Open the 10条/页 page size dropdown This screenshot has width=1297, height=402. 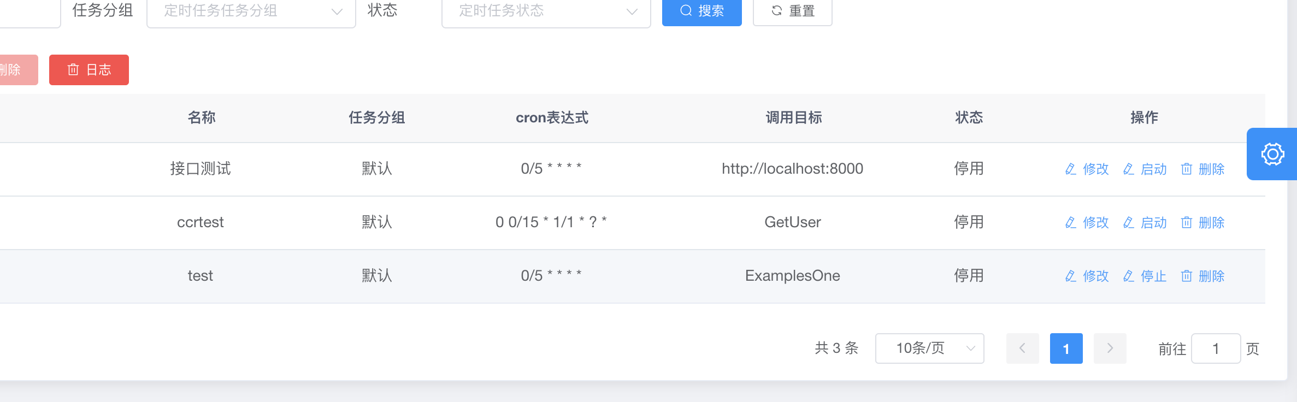coord(930,348)
